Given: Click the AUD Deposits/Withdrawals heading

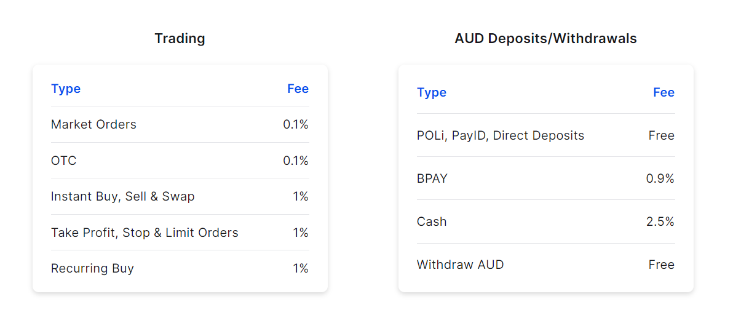Looking at the screenshot, I should tap(545, 39).
